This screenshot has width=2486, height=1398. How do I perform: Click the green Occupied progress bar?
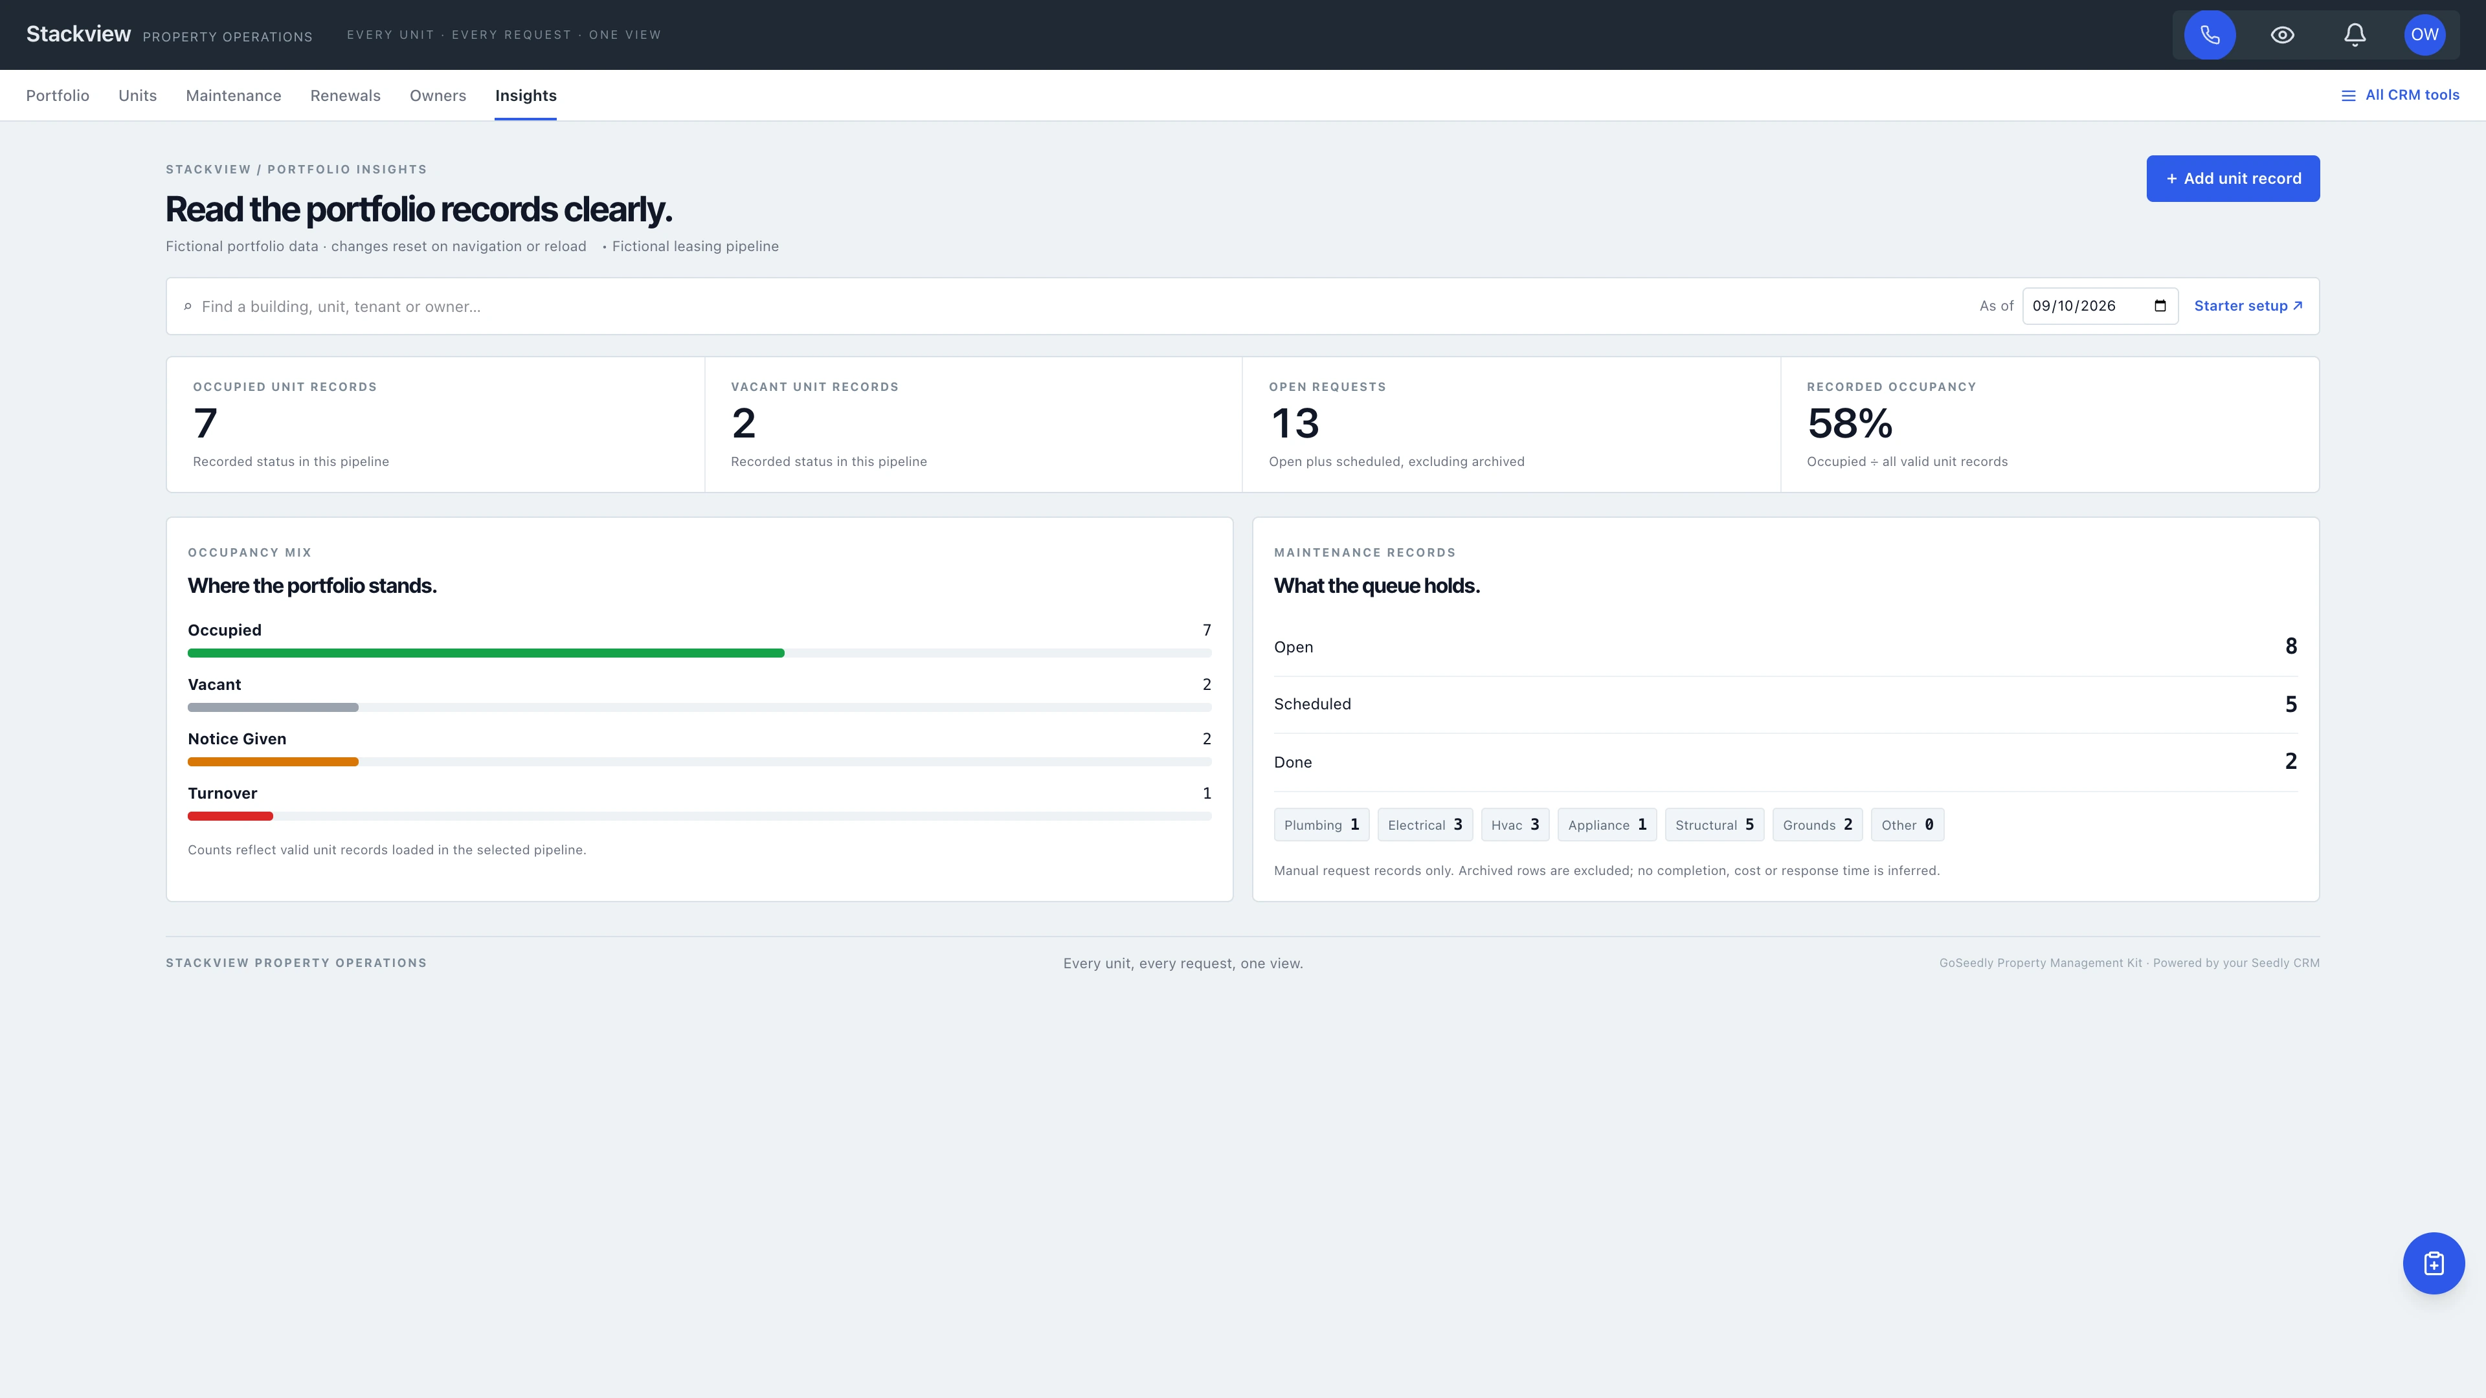(x=486, y=653)
